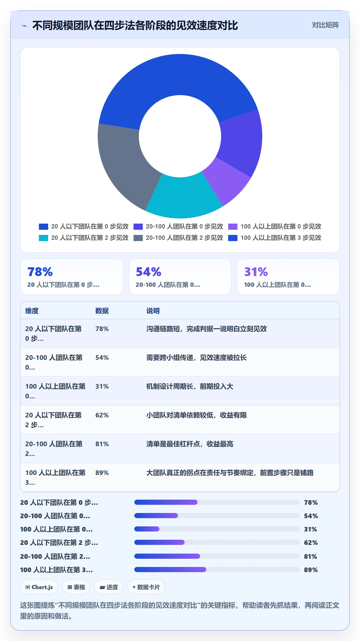
Task: Click 需要跨小组传递，见效速度被拉长 in the table
Action: [196, 358]
